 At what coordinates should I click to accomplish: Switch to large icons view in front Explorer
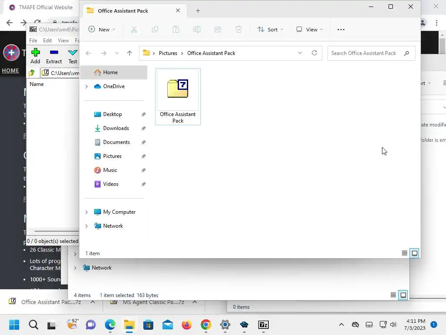click(415, 253)
